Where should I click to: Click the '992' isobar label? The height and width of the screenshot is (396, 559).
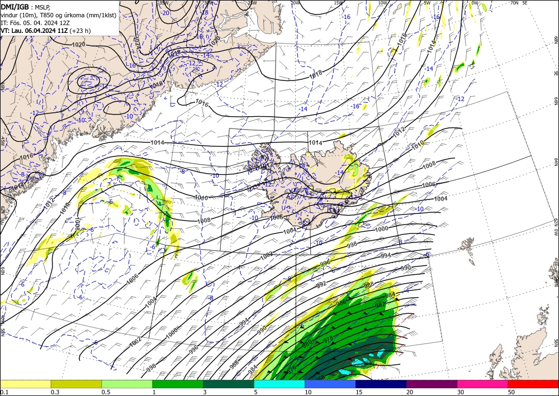[321, 285]
